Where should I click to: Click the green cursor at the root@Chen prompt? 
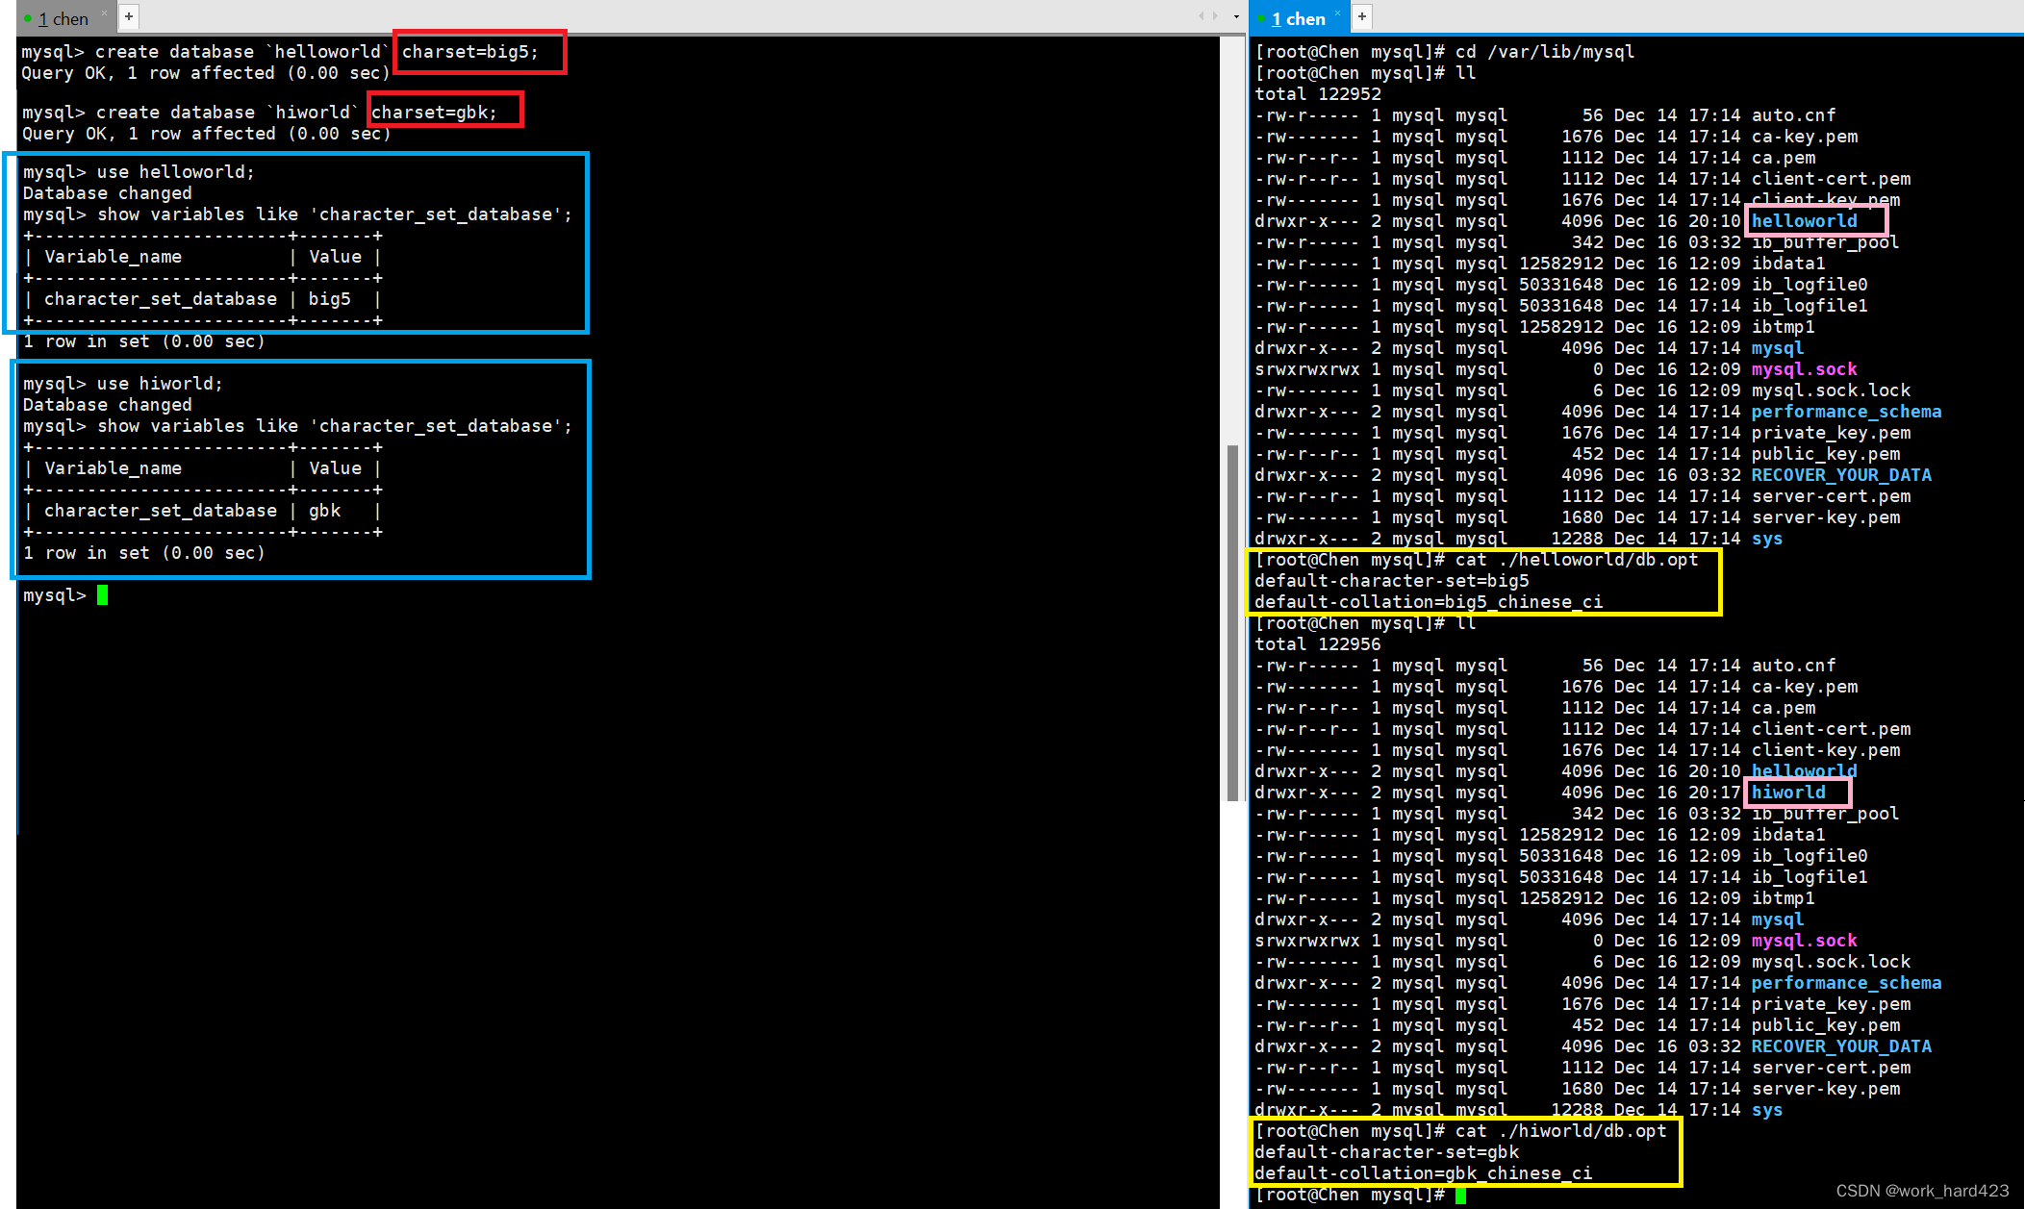pos(1460,1195)
